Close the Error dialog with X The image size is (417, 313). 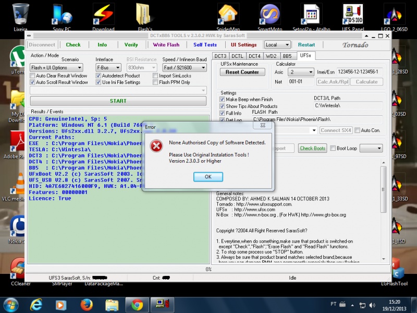[x=263, y=125]
